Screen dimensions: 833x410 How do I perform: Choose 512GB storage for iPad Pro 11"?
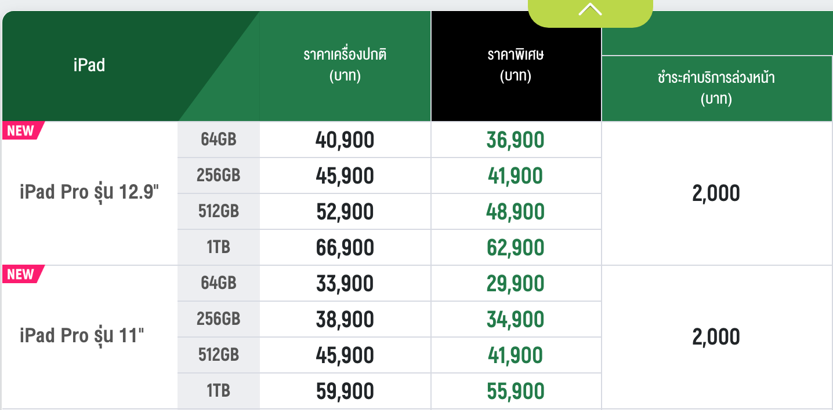[218, 355]
